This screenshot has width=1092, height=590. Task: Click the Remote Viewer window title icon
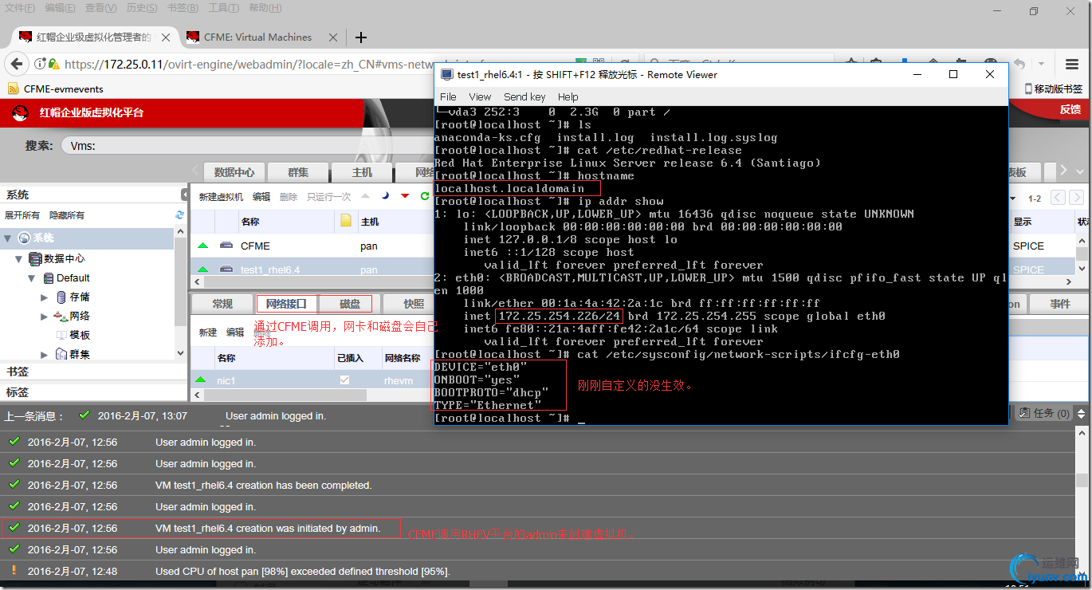pyautogui.click(x=446, y=74)
